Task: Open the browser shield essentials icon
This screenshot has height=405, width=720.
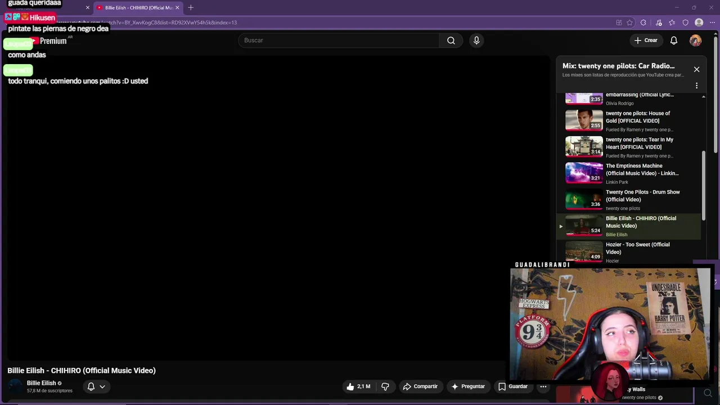Action: pyautogui.click(x=685, y=22)
